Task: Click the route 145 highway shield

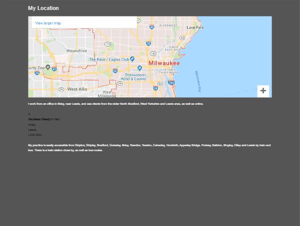Action: pos(153,54)
